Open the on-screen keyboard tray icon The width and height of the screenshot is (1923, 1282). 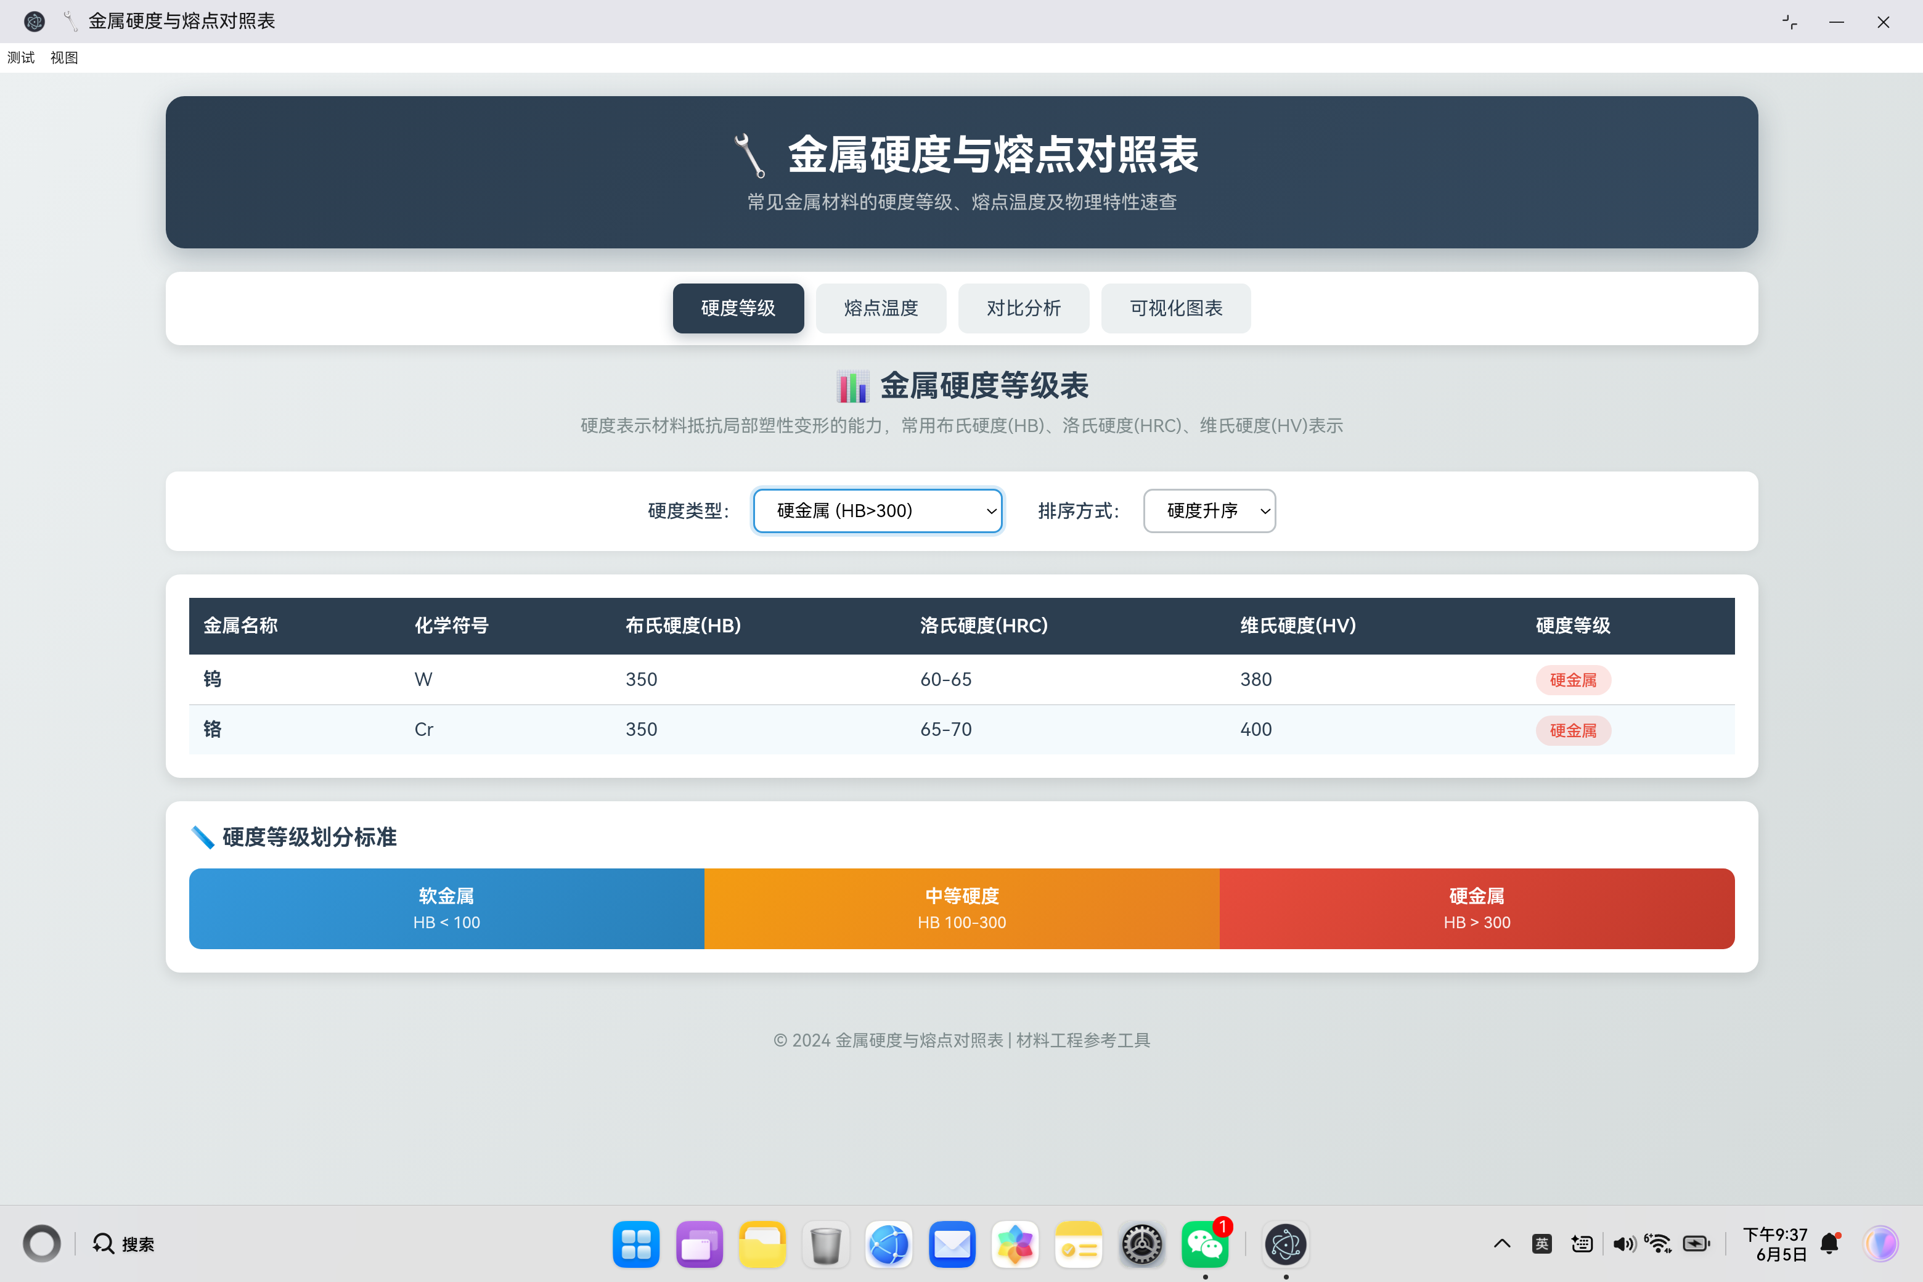click(1582, 1244)
